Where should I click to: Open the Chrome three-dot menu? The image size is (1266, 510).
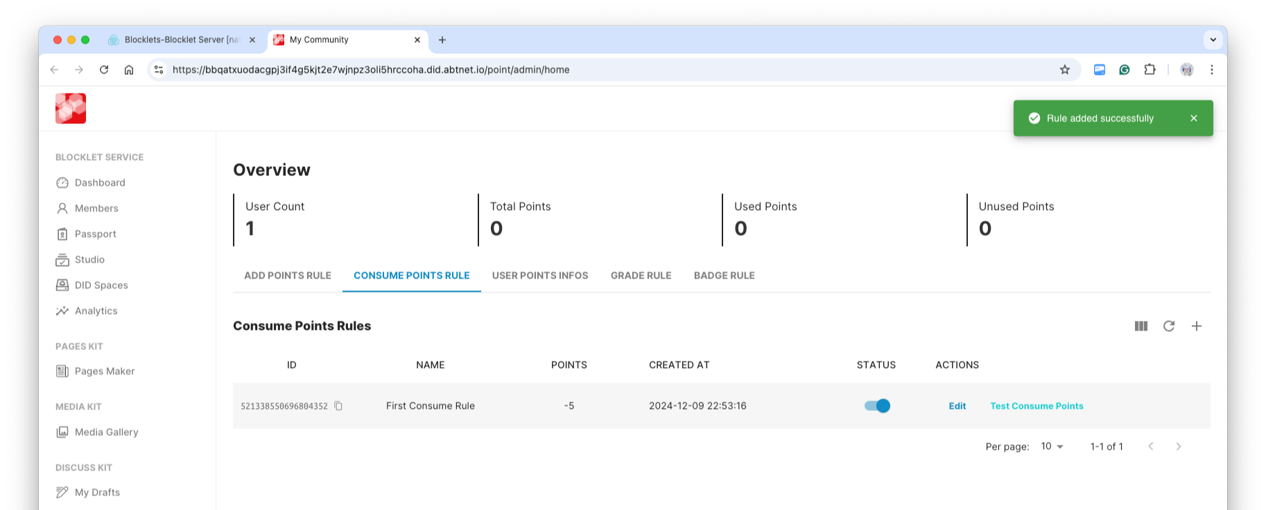(1212, 70)
